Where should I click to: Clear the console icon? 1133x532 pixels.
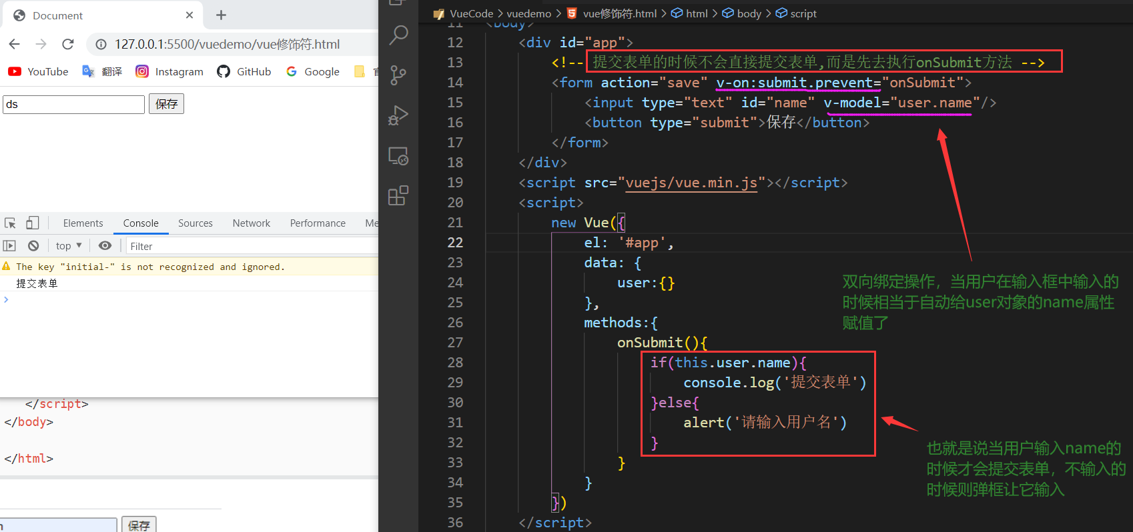pyautogui.click(x=33, y=246)
